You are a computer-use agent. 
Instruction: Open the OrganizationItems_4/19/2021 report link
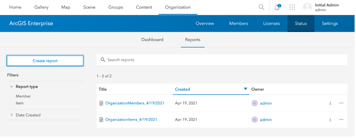pos(131,119)
